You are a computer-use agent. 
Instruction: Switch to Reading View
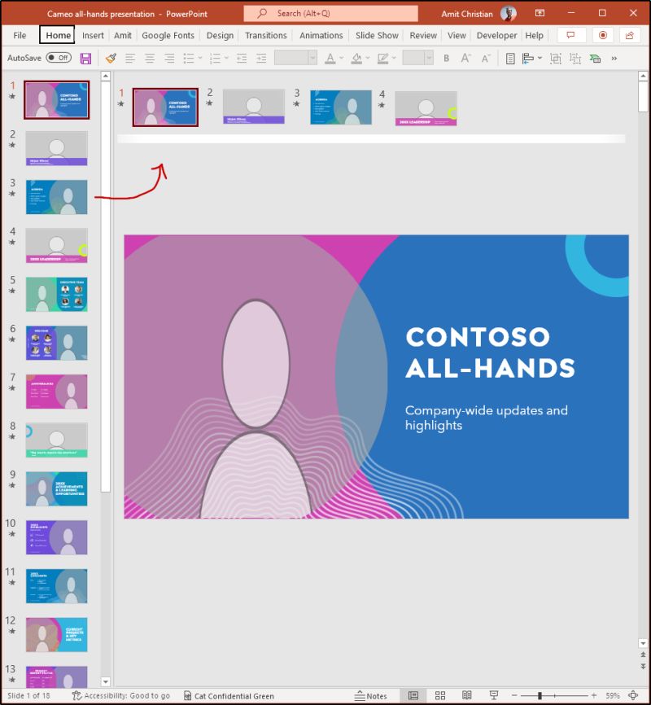(466, 695)
